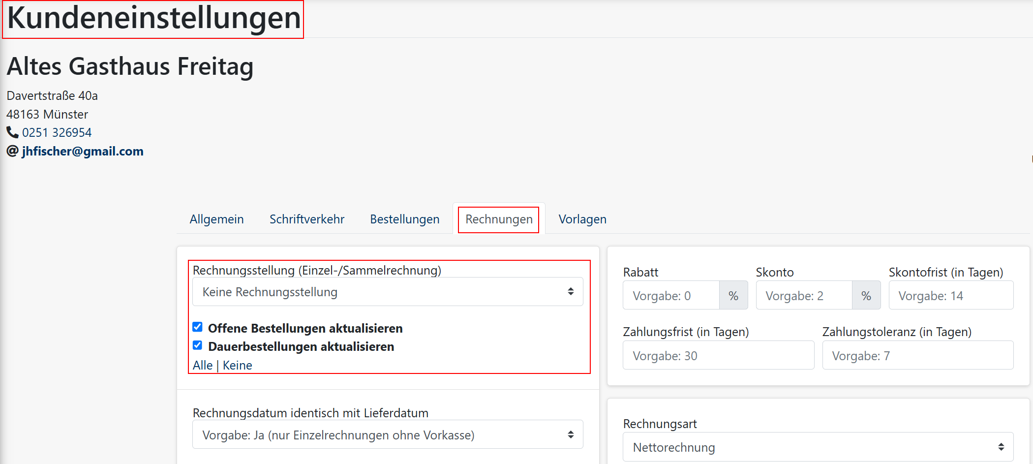Click the percent addon next to Rabatt
The height and width of the screenshot is (464, 1033).
(x=733, y=295)
